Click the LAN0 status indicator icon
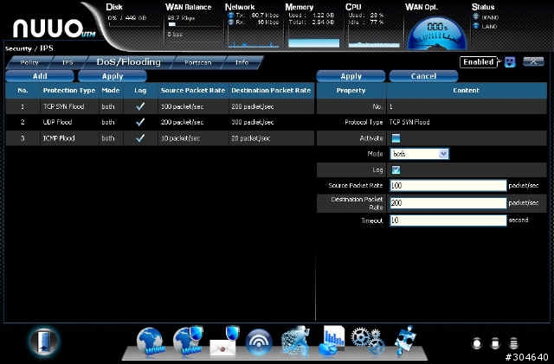This screenshot has width=554, height=364. (x=476, y=26)
